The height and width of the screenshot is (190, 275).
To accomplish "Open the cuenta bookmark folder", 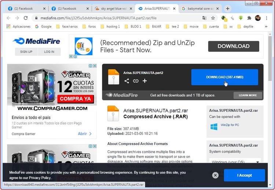I will (x=211, y=26).
